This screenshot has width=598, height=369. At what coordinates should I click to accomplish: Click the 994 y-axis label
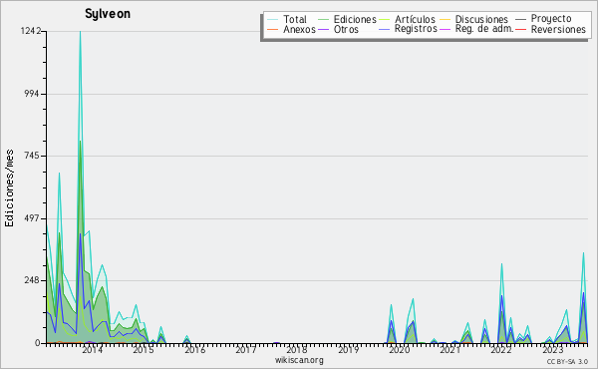[32, 94]
